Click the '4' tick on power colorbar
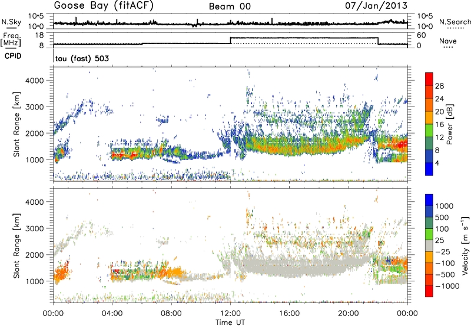Image resolution: width=471 pixels, height=326 pixels. (x=437, y=163)
